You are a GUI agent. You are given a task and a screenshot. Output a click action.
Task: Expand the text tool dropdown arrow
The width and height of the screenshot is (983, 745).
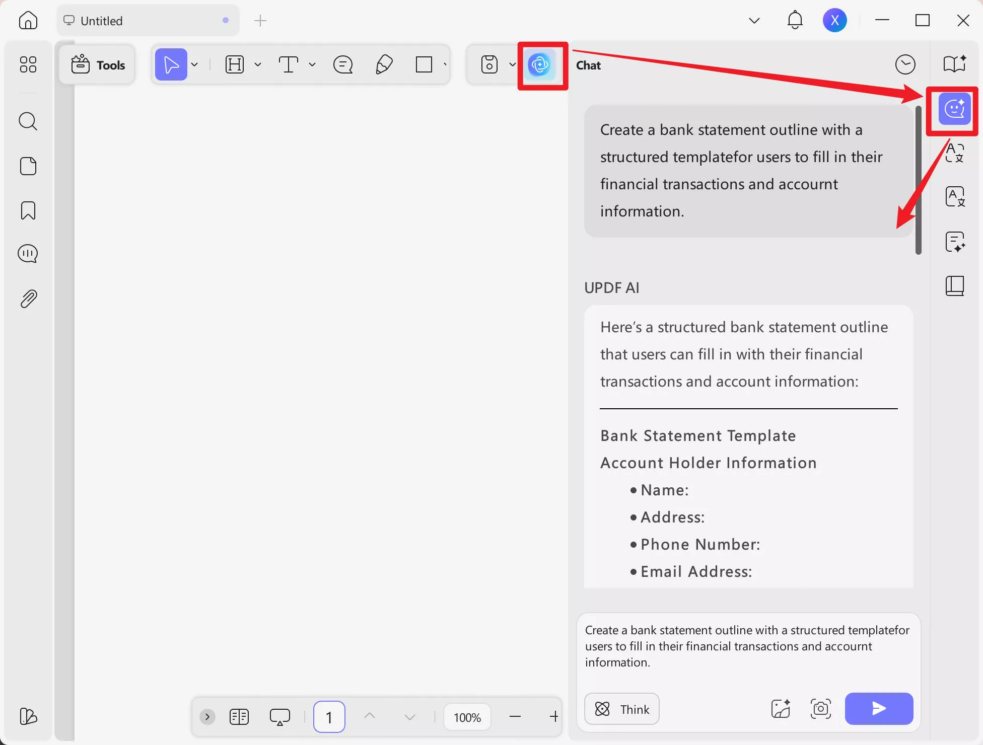pyautogui.click(x=312, y=65)
